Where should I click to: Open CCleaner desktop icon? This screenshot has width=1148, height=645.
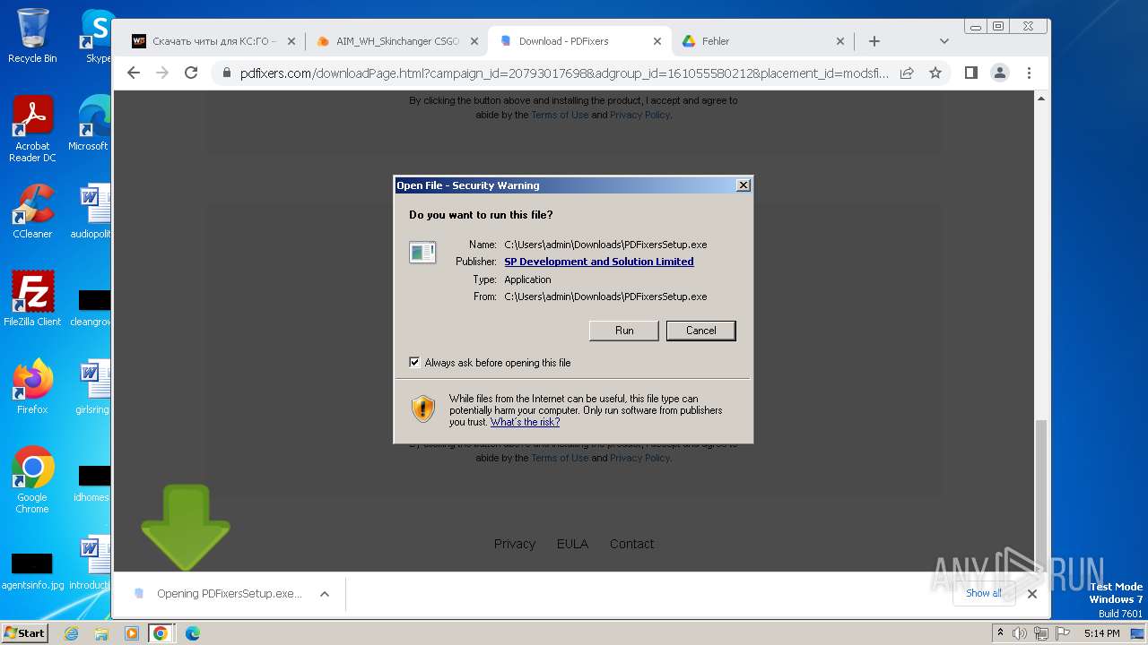(32, 212)
